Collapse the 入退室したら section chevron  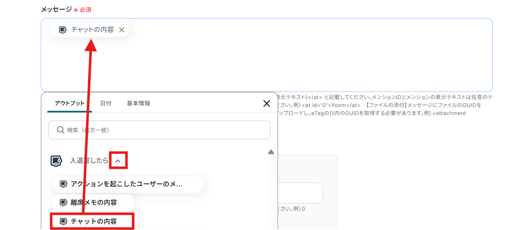point(118,160)
